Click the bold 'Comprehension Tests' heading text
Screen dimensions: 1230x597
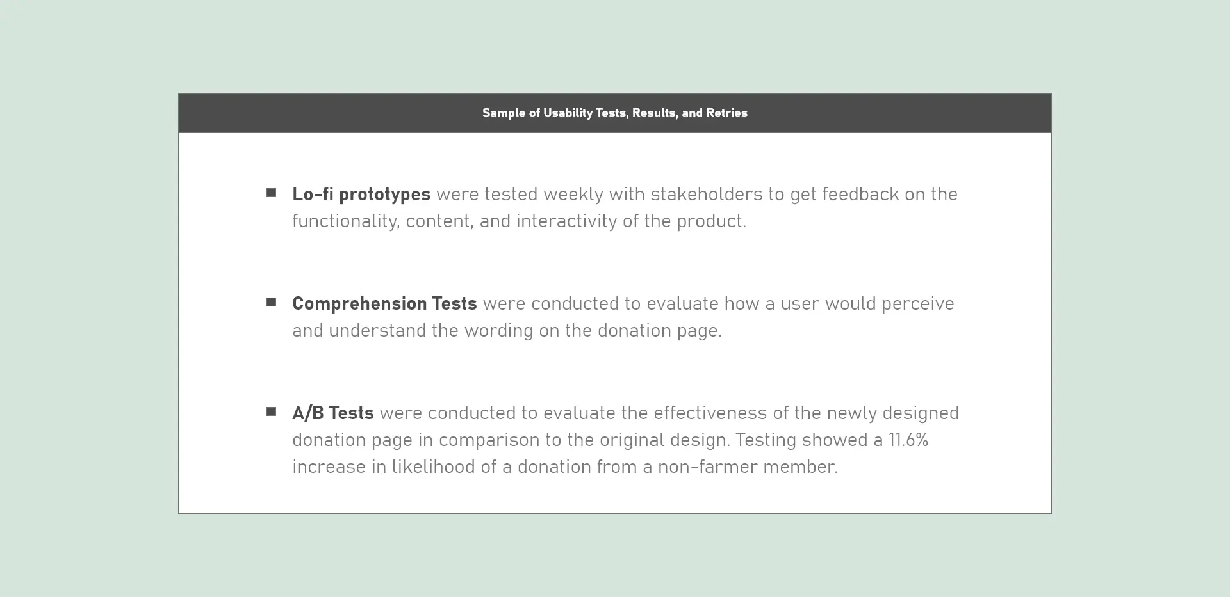pyautogui.click(x=384, y=303)
